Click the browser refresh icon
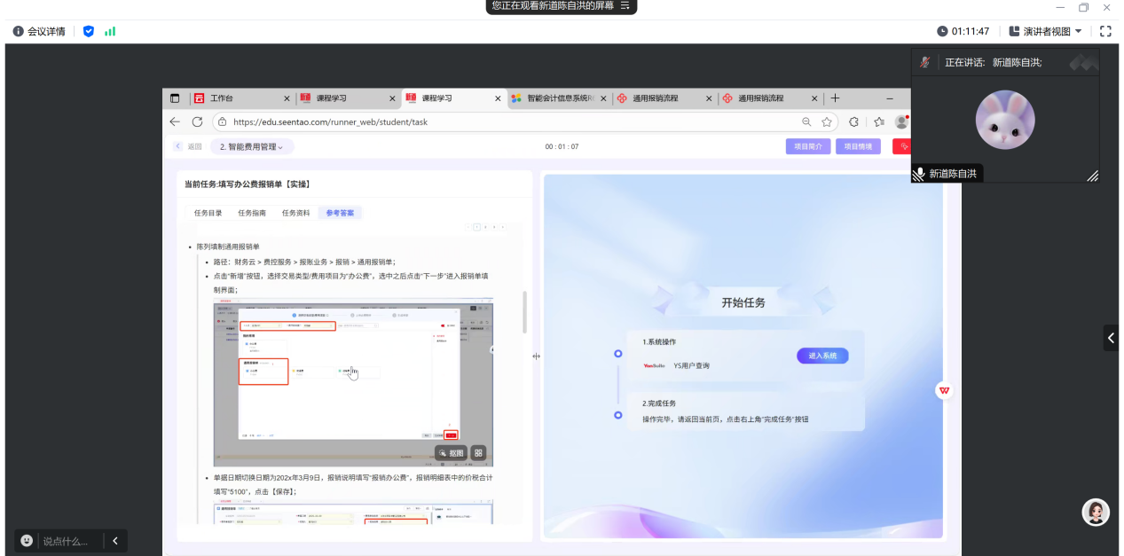The image size is (1124, 556). point(197,121)
